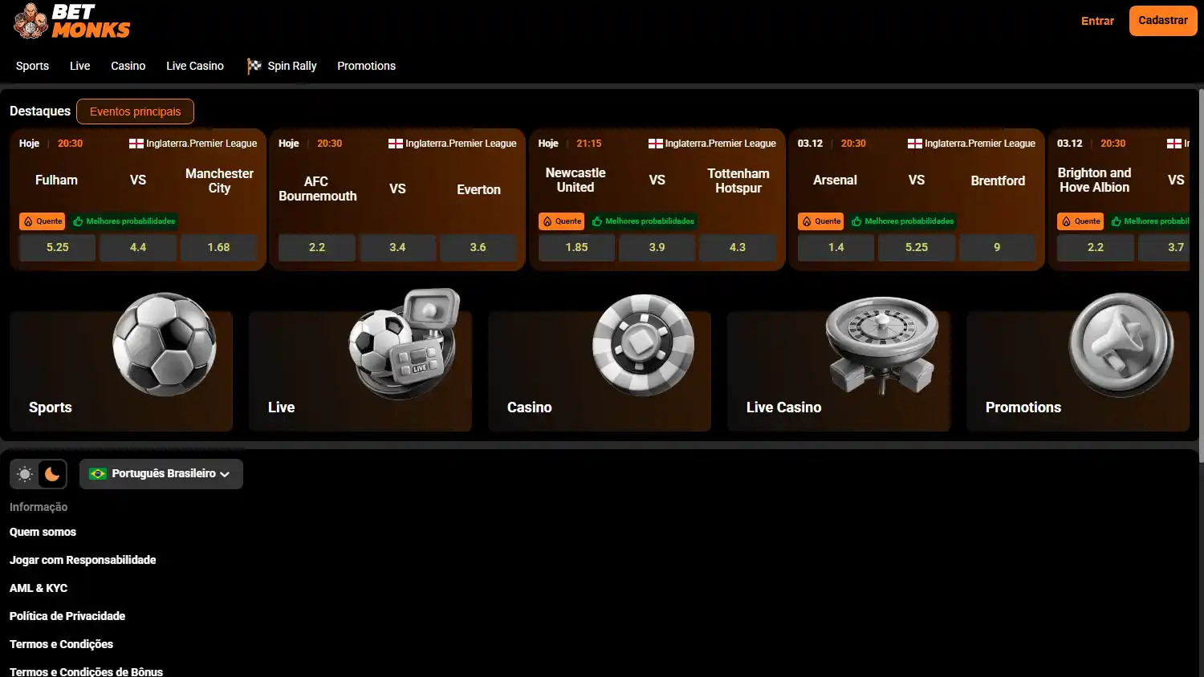Click England flag on Newcastle match card
Viewport: 1204px width, 677px height.
tap(656, 144)
